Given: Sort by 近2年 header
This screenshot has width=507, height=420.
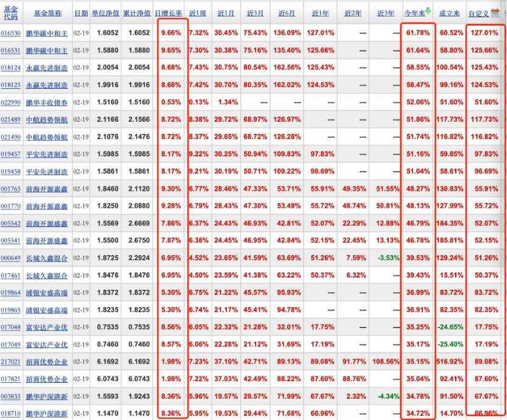Looking at the screenshot, I should (353, 13).
